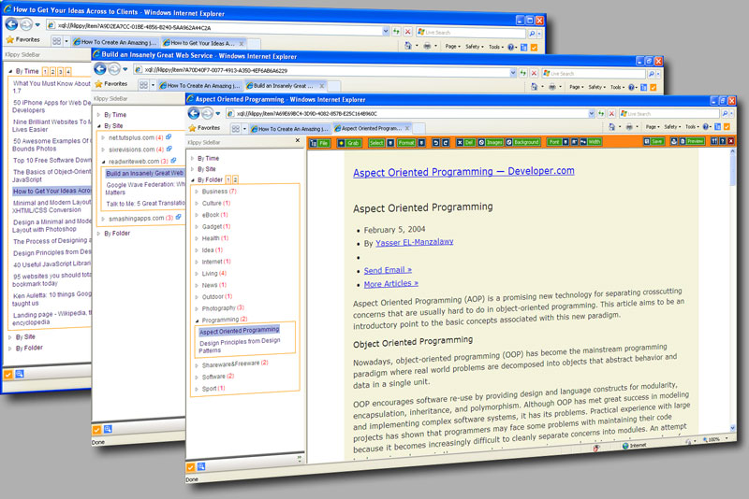Click zoom 100% control in front status bar

coord(715,439)
